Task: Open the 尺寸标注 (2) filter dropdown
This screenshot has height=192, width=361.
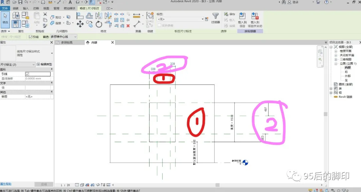Action: pos(17,65)
